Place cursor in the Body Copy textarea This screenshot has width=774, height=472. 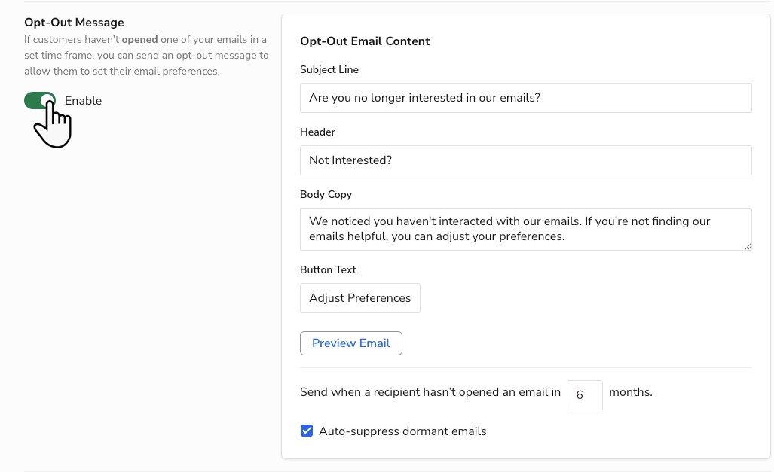pos(525,228)
